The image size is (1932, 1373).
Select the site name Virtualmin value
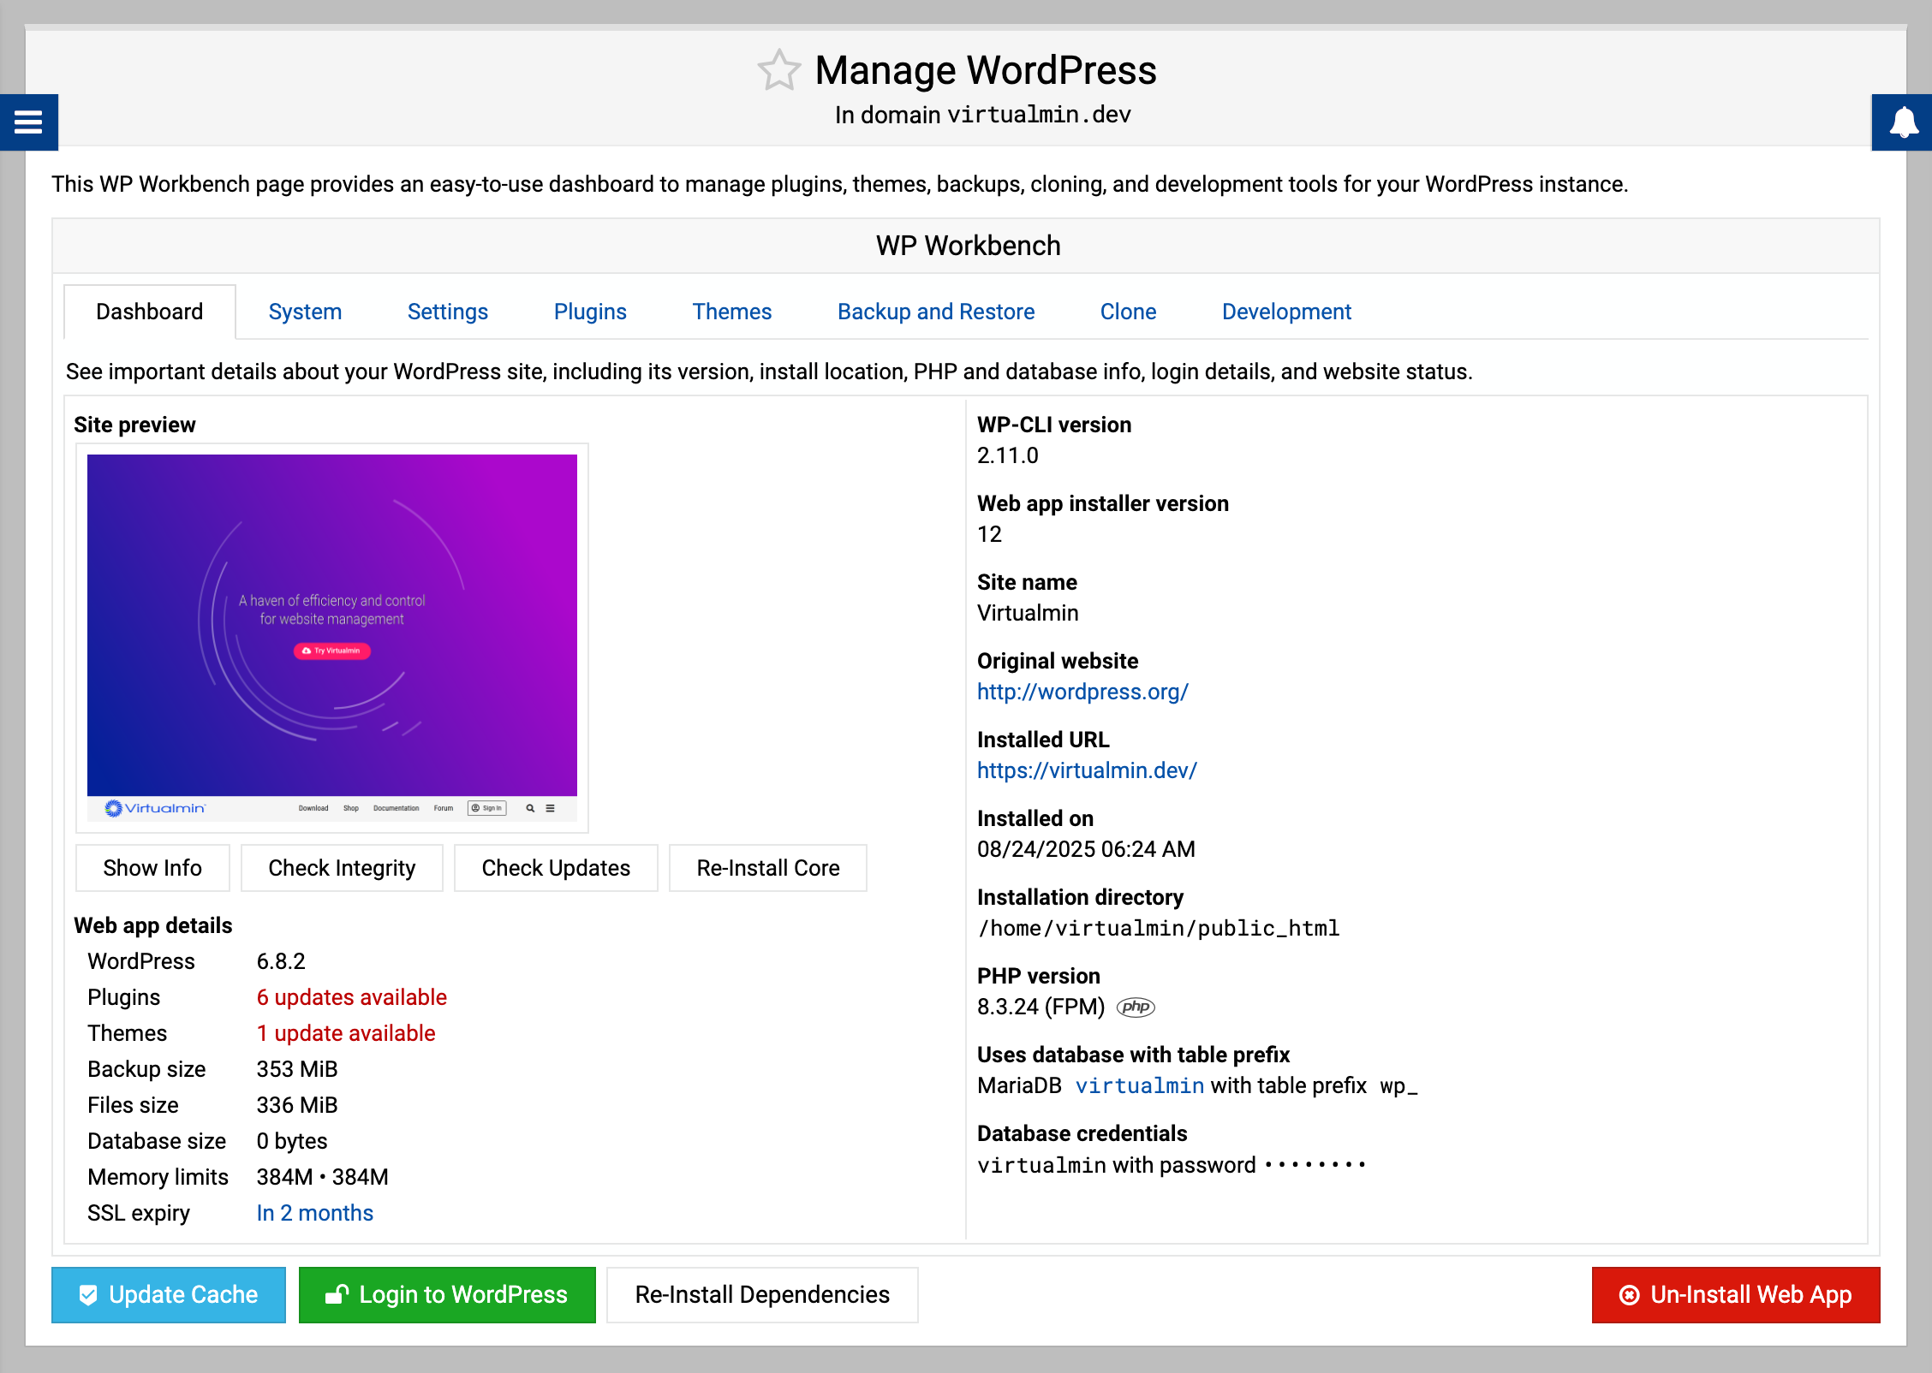point(1028,613)
